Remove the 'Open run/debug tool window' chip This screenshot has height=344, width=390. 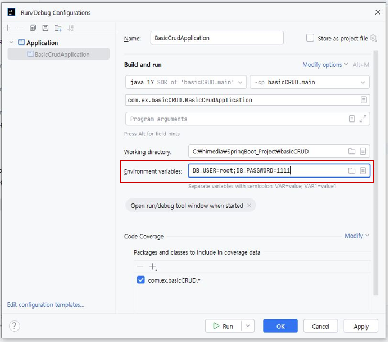(x=250, y=206)
